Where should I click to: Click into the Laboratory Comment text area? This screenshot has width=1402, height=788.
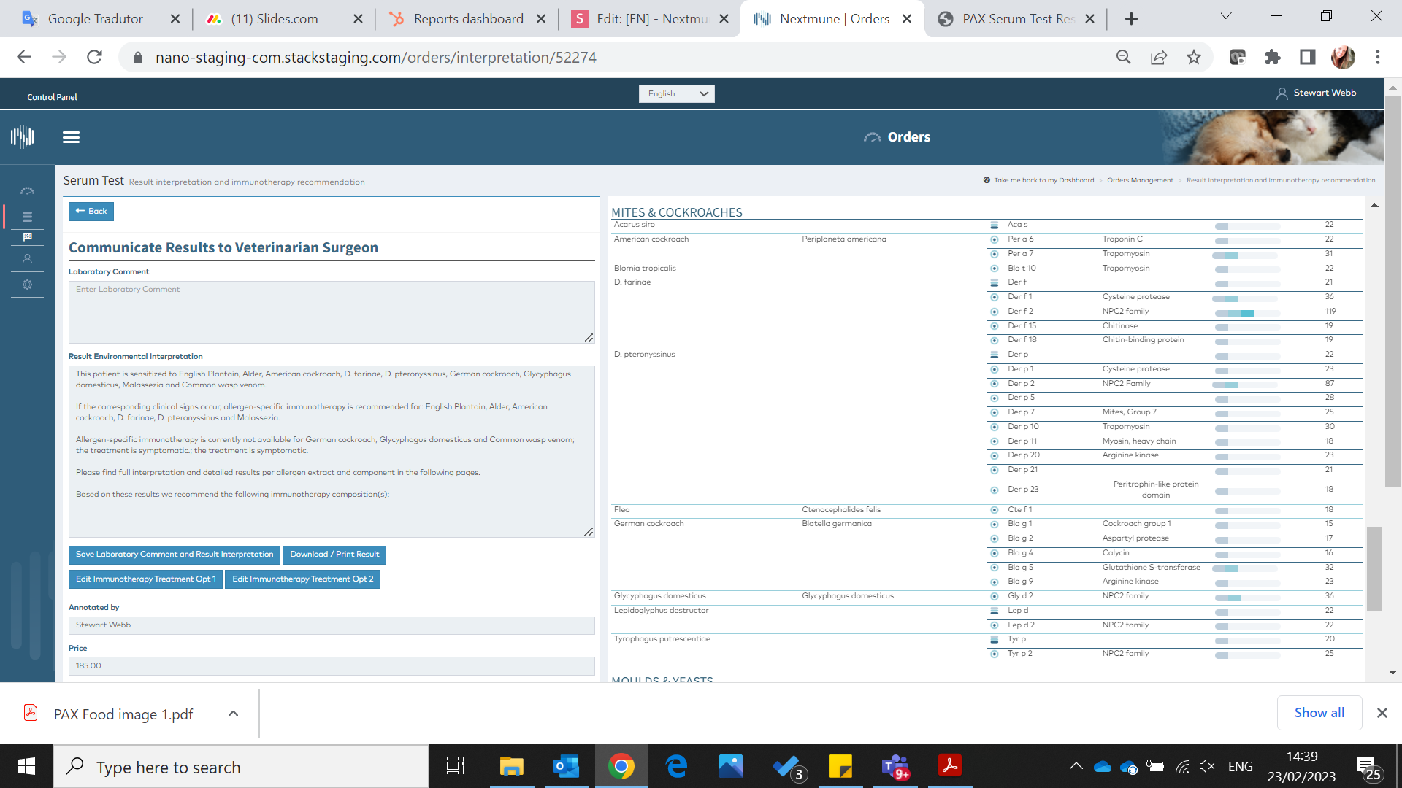[332, 312]
